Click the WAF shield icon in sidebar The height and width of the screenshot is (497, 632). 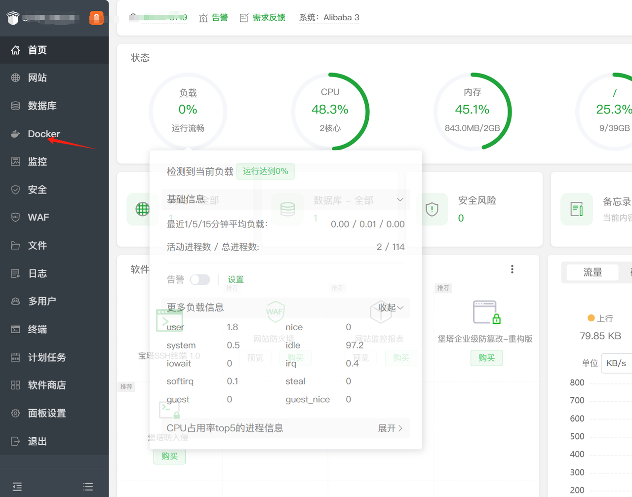click(16, 217)
